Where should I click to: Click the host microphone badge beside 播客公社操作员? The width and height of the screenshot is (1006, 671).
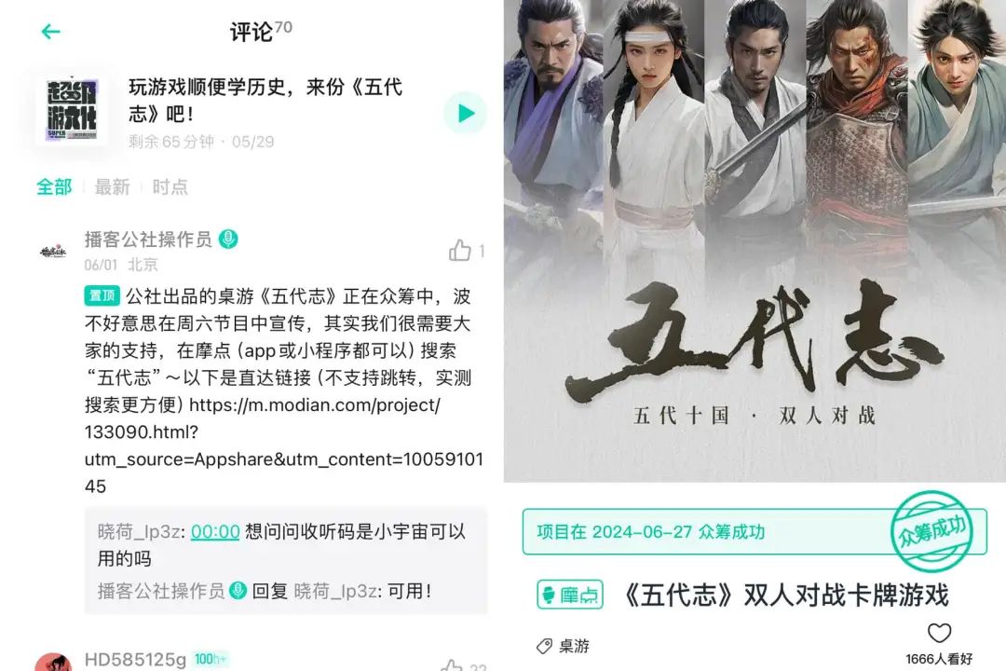coord(228,239)
